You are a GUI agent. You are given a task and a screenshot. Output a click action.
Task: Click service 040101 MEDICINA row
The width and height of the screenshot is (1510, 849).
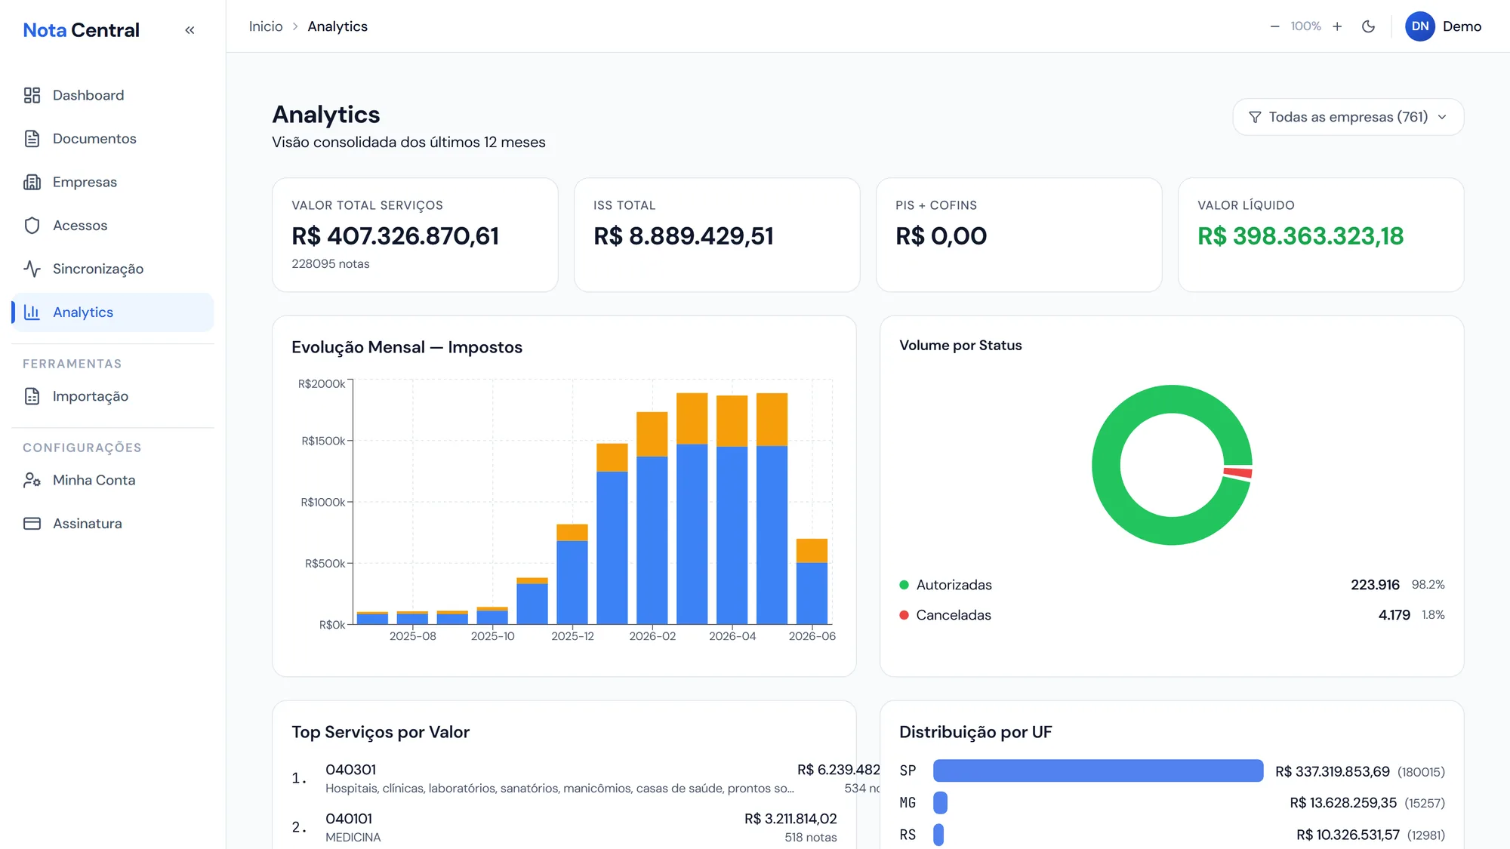(565, 827)
